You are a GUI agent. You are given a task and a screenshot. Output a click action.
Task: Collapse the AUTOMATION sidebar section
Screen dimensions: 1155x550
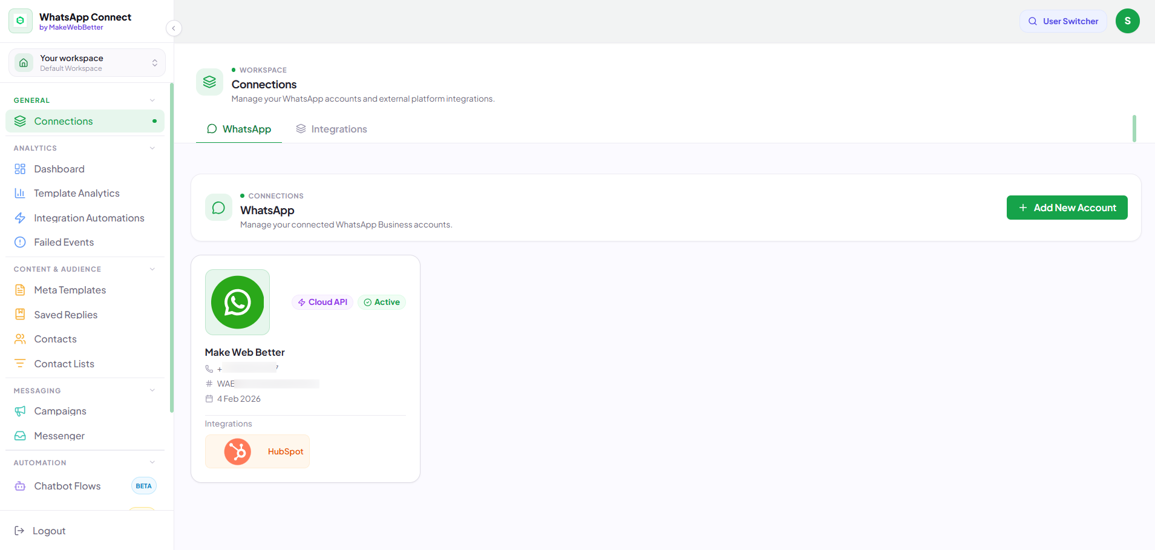point(152,463)
